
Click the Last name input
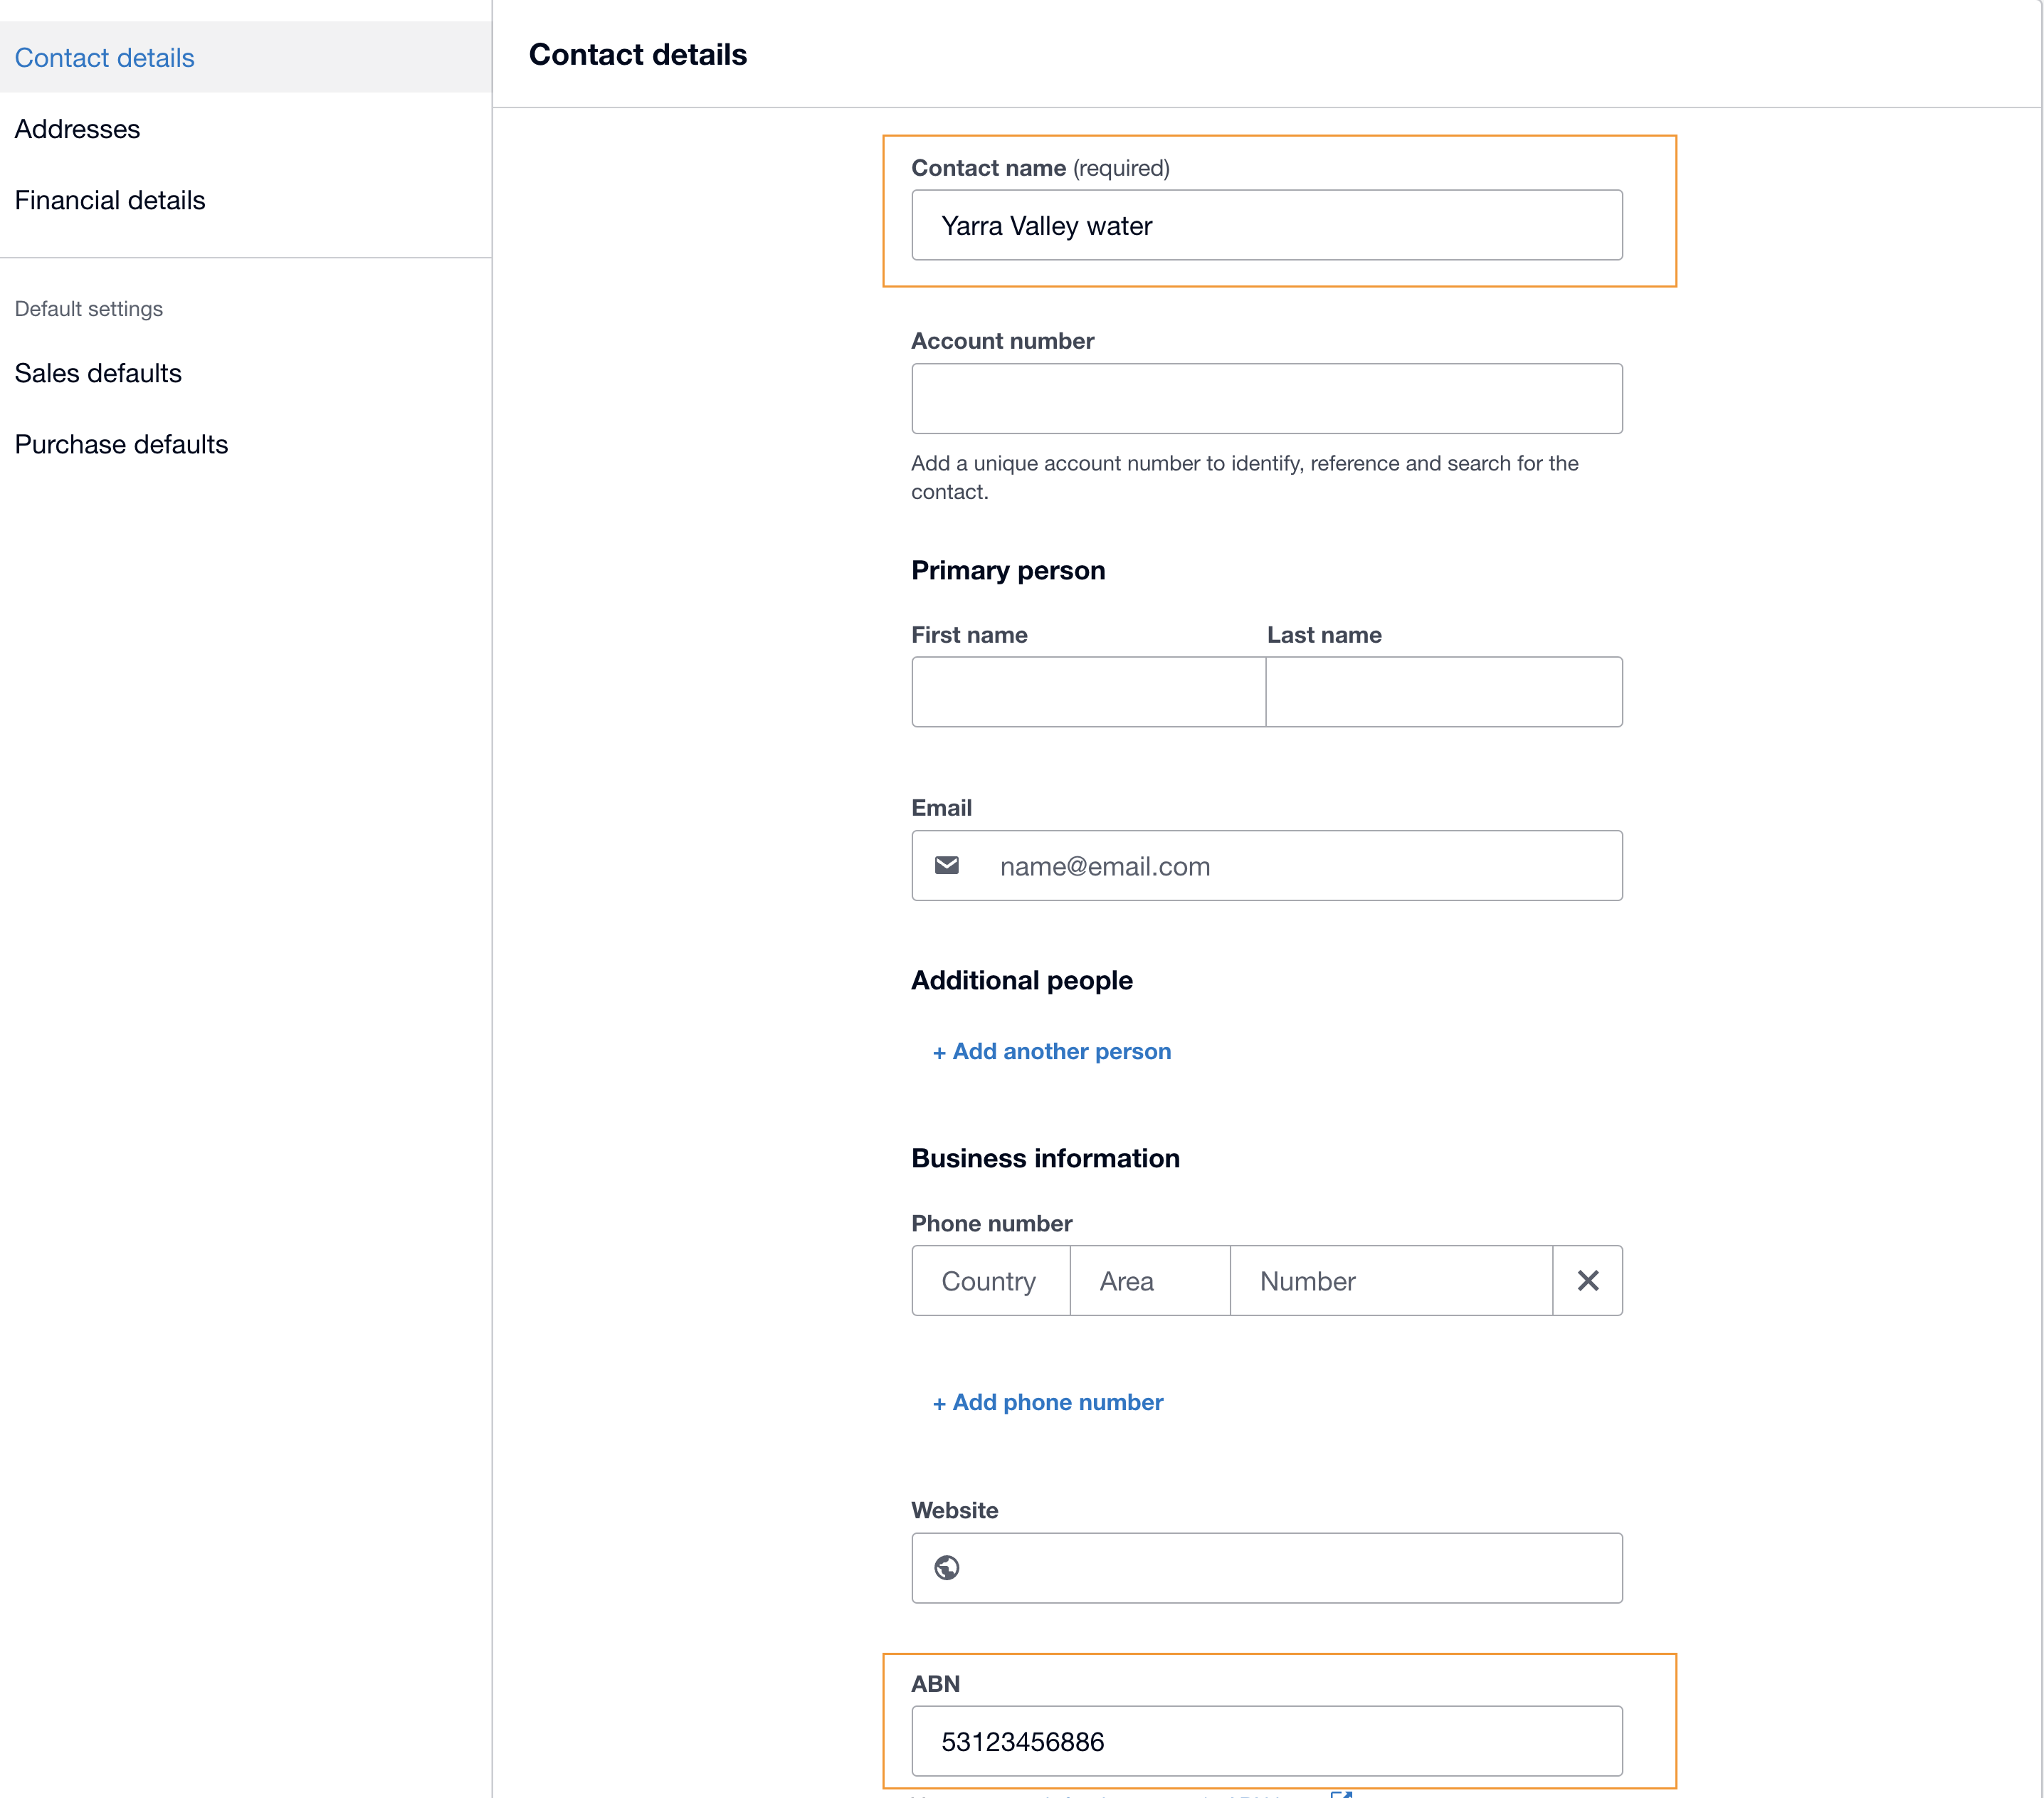[x=1443, y=691]
